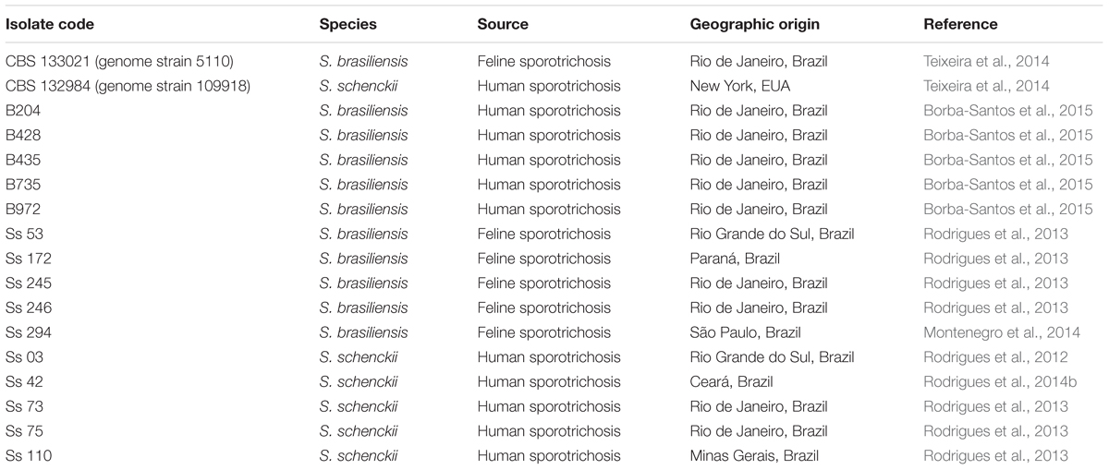Open the Montenegro et al., 2014 reference
Image resolution: width=1109 pixels, height=470 pixels.
pyautogui.click(x=1001, y=332)
